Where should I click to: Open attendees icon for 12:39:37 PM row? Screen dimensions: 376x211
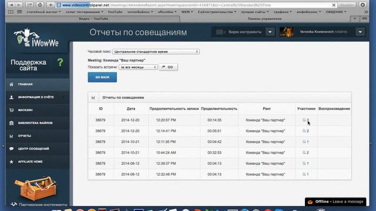304,164
